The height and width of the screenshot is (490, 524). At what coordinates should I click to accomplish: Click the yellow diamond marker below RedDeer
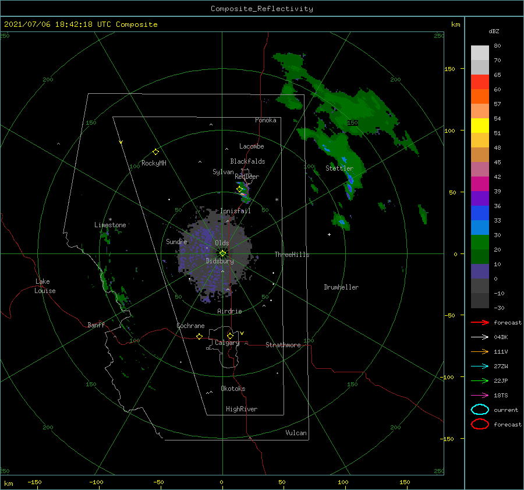coord(239,189)
